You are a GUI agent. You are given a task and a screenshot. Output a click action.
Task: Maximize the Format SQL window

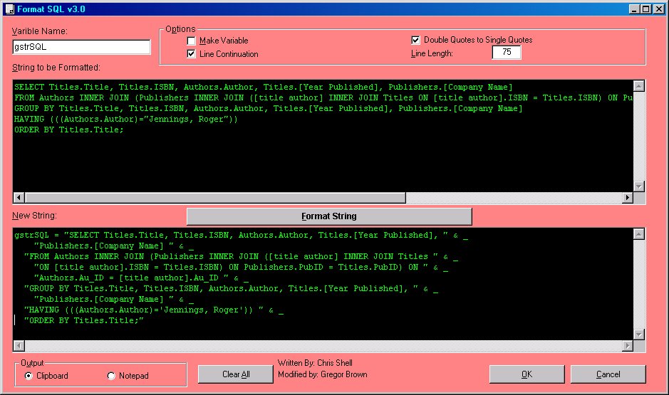coord(645,9)
